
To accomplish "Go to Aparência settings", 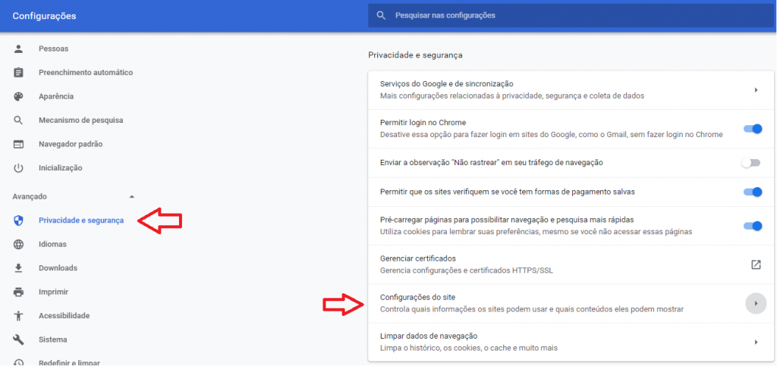I will pyautogui.click(x=56, y=96).
